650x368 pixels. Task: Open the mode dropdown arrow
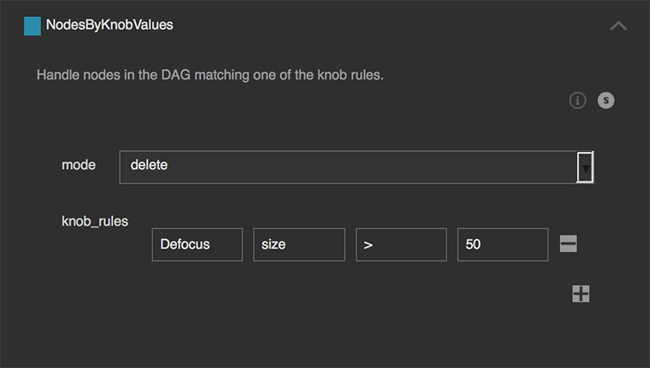[x=585, y=167]
